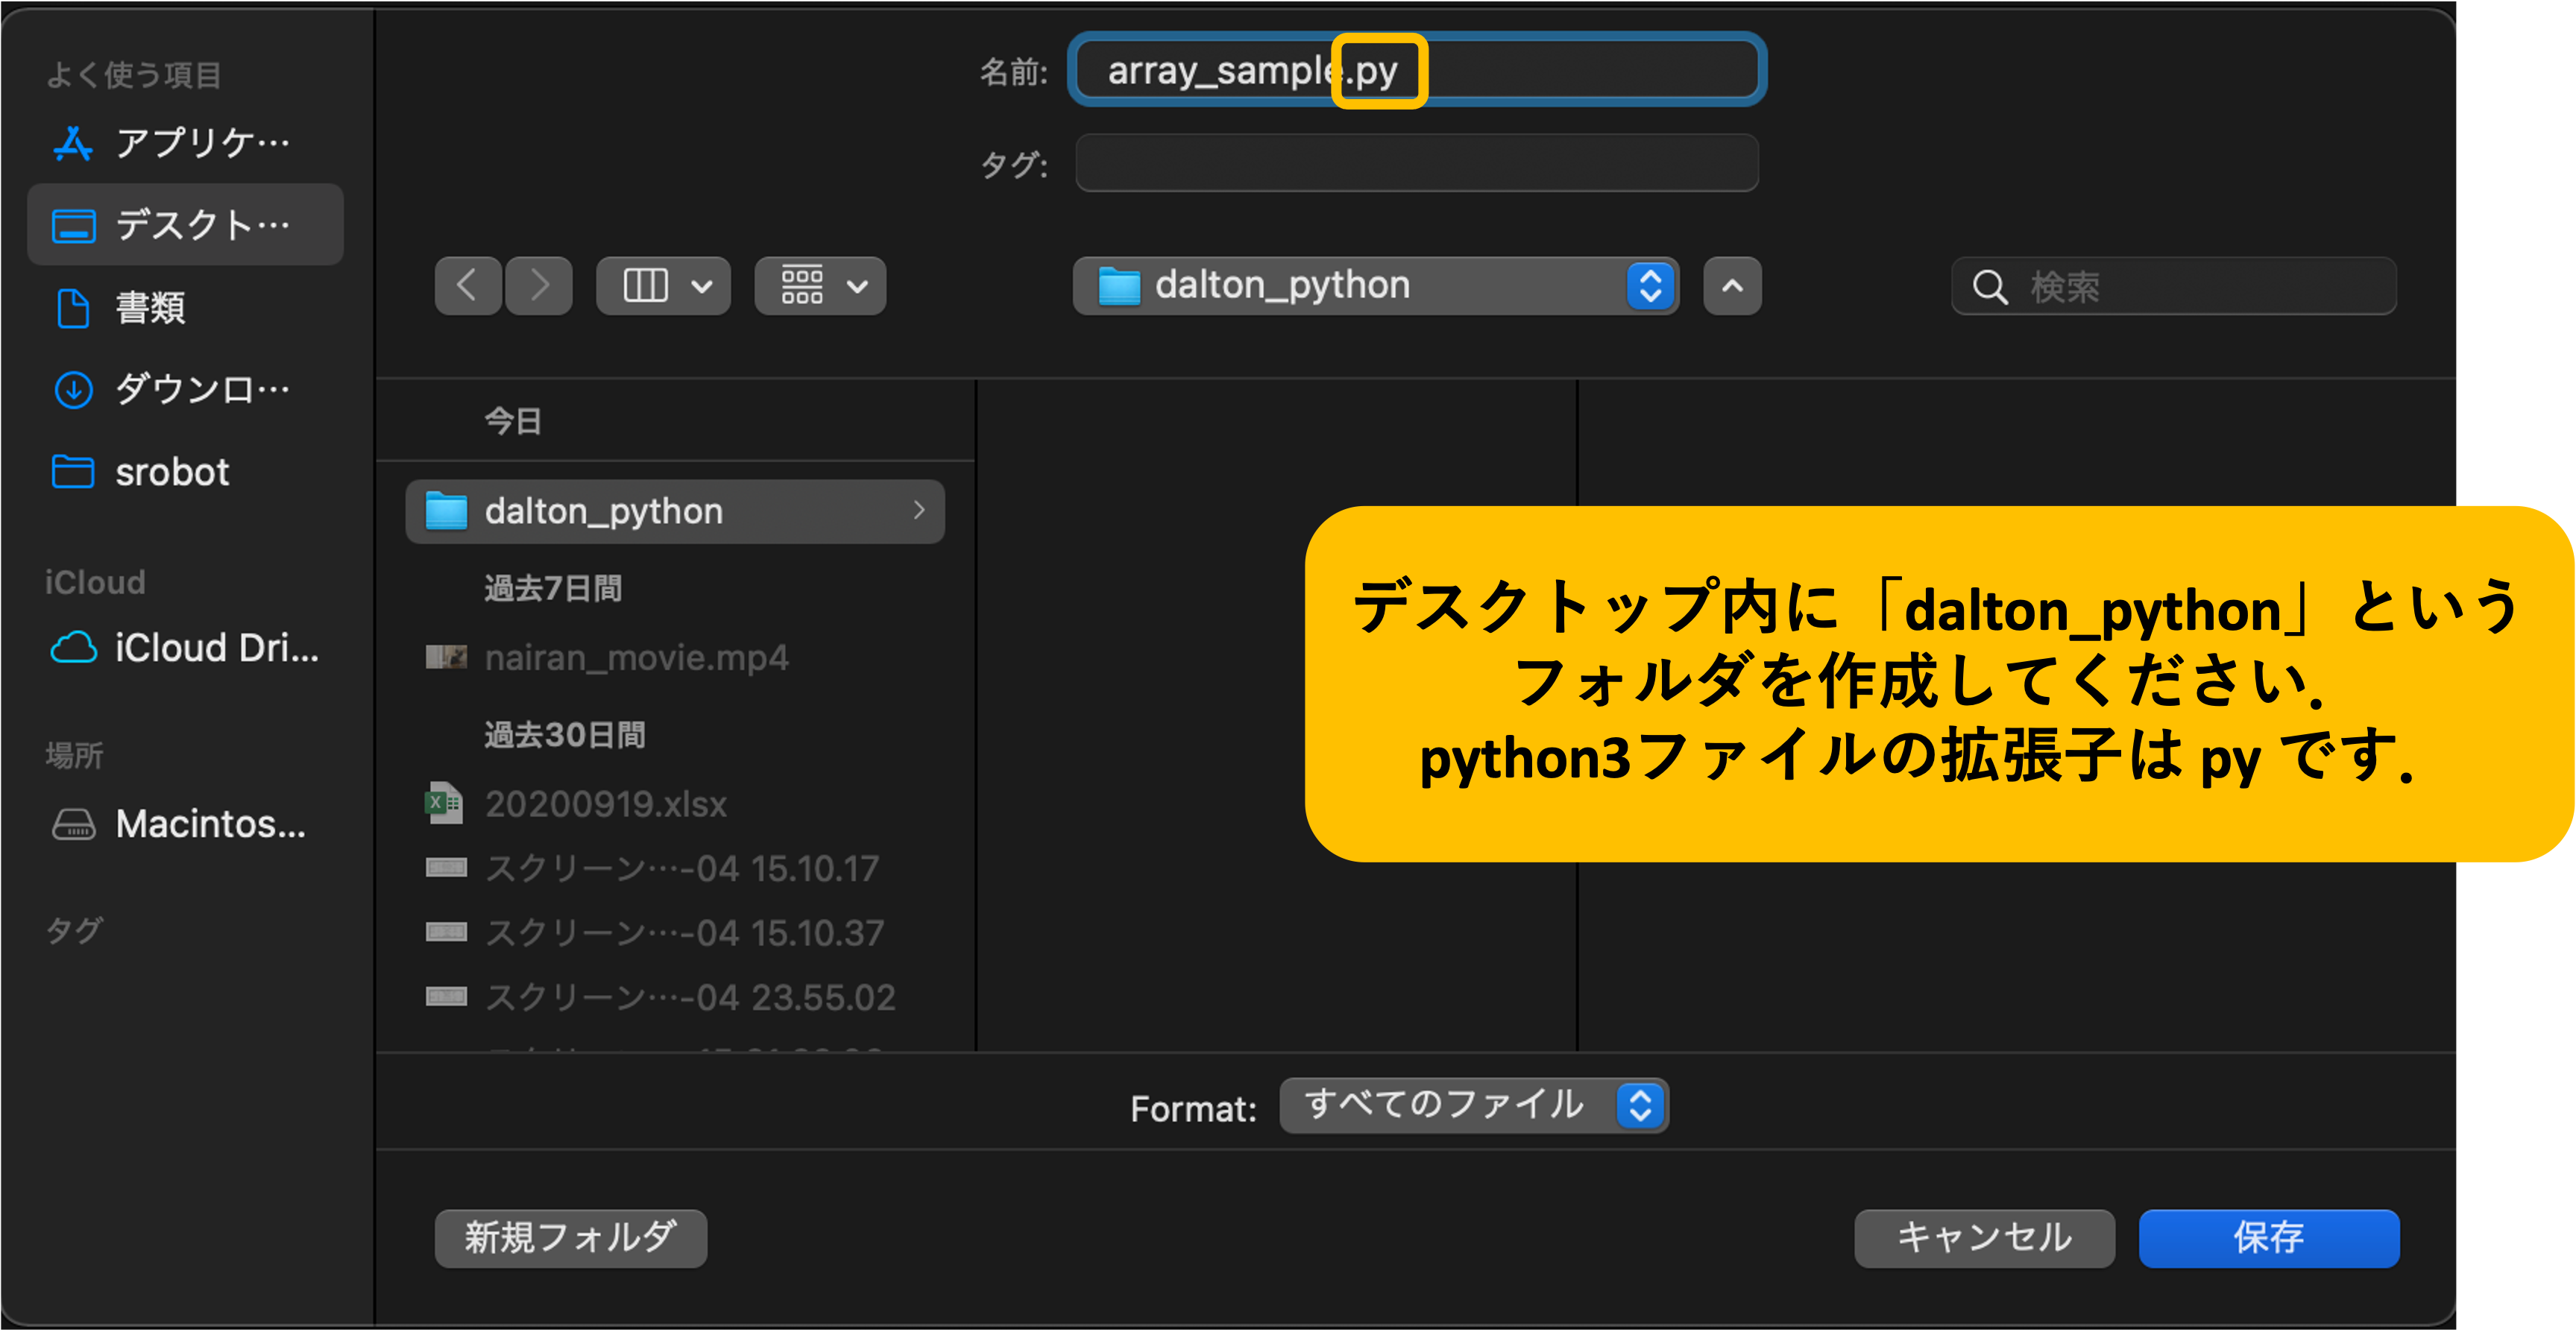Click the 検索 search field
This screenshot has height=1332, width=2576.
pyautogui.click(x=2190, y=287)
